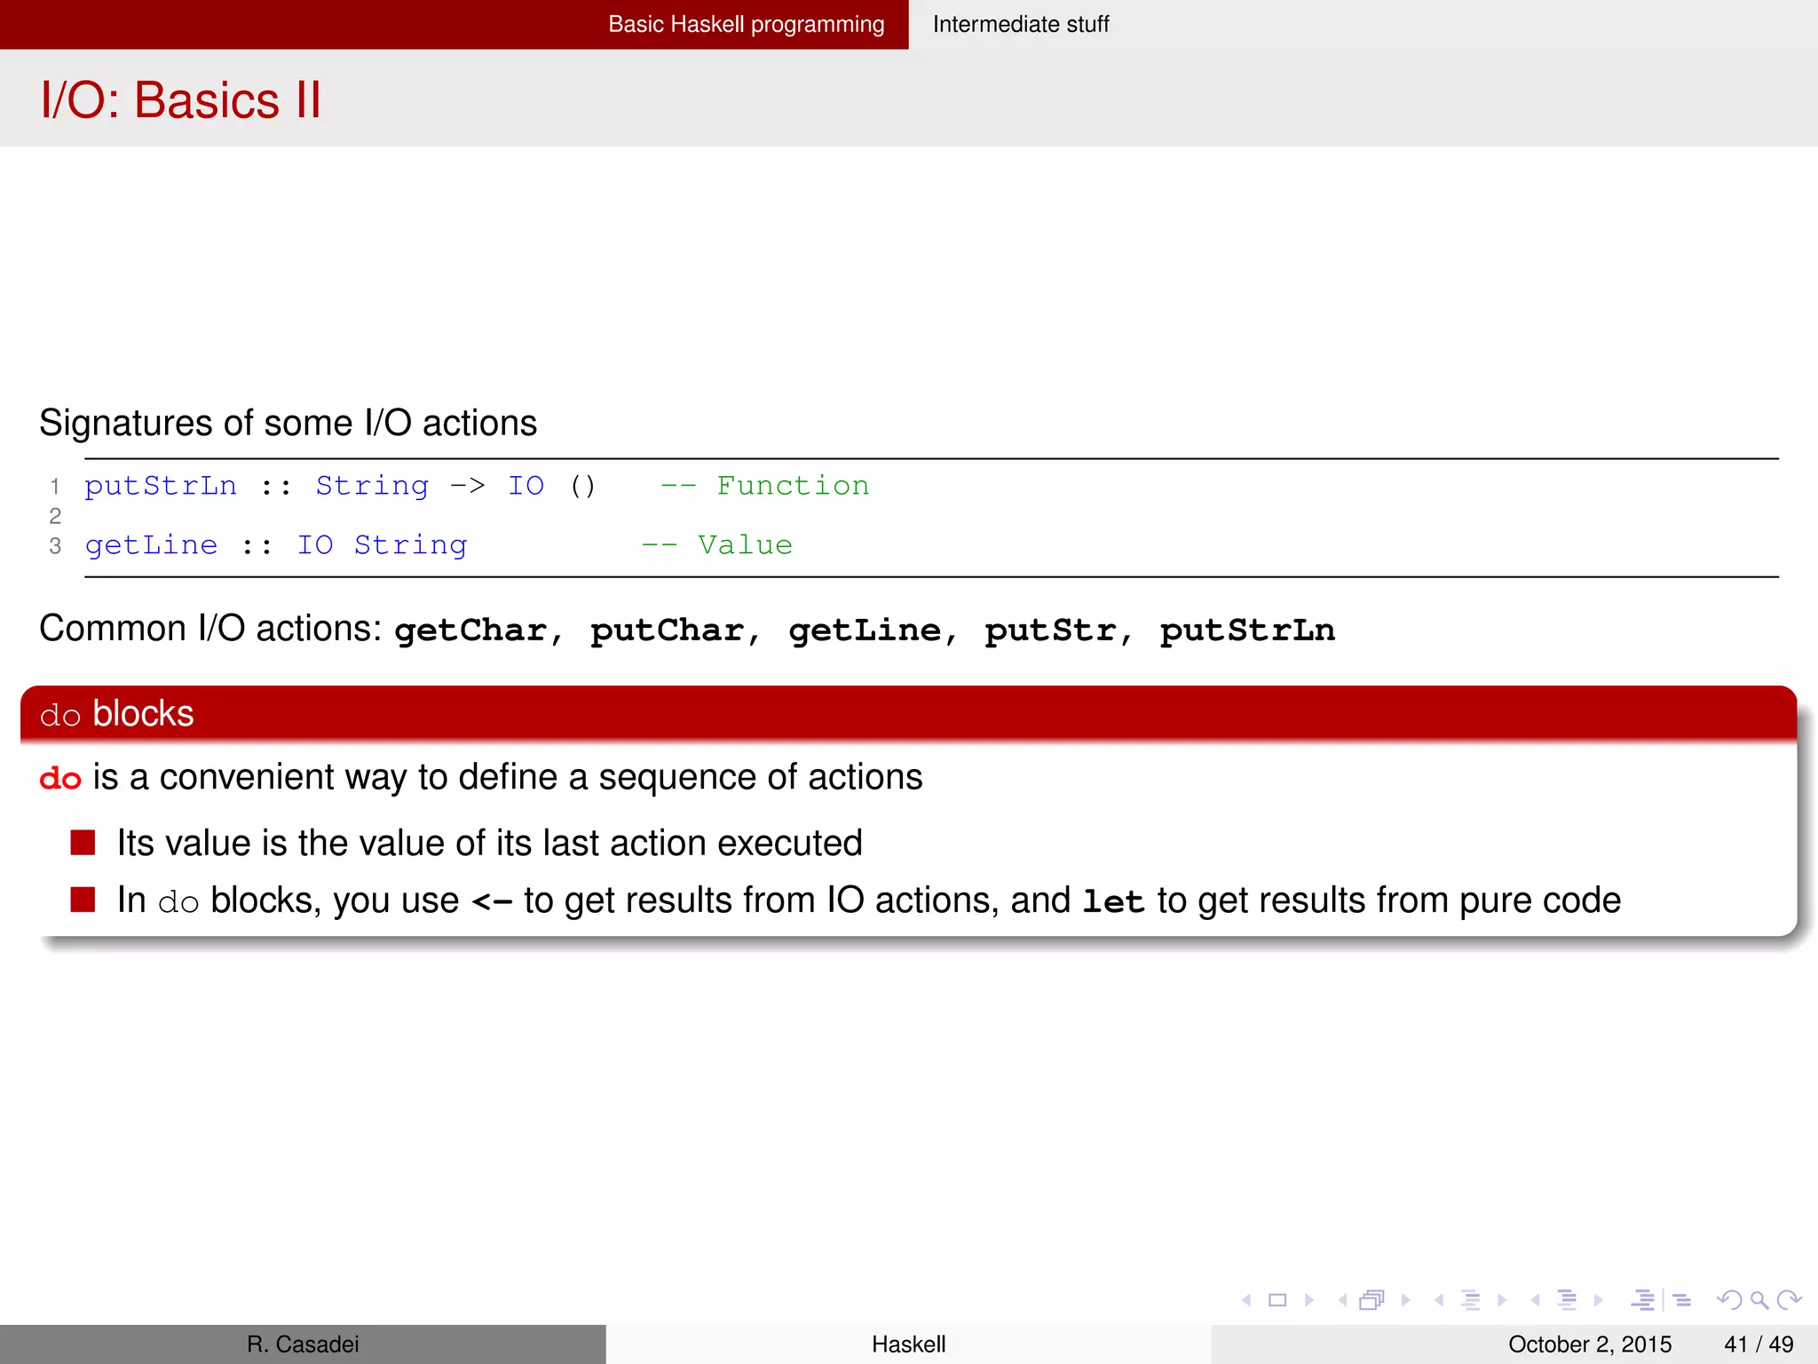Click the slide rectangle navigation icon

[x=1277, y=1300]
